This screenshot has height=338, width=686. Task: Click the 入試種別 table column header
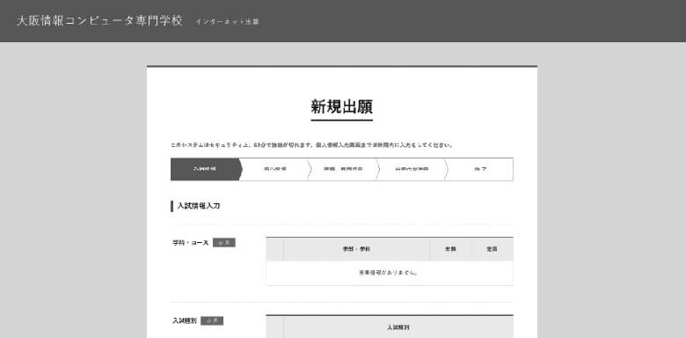[398, 327]
